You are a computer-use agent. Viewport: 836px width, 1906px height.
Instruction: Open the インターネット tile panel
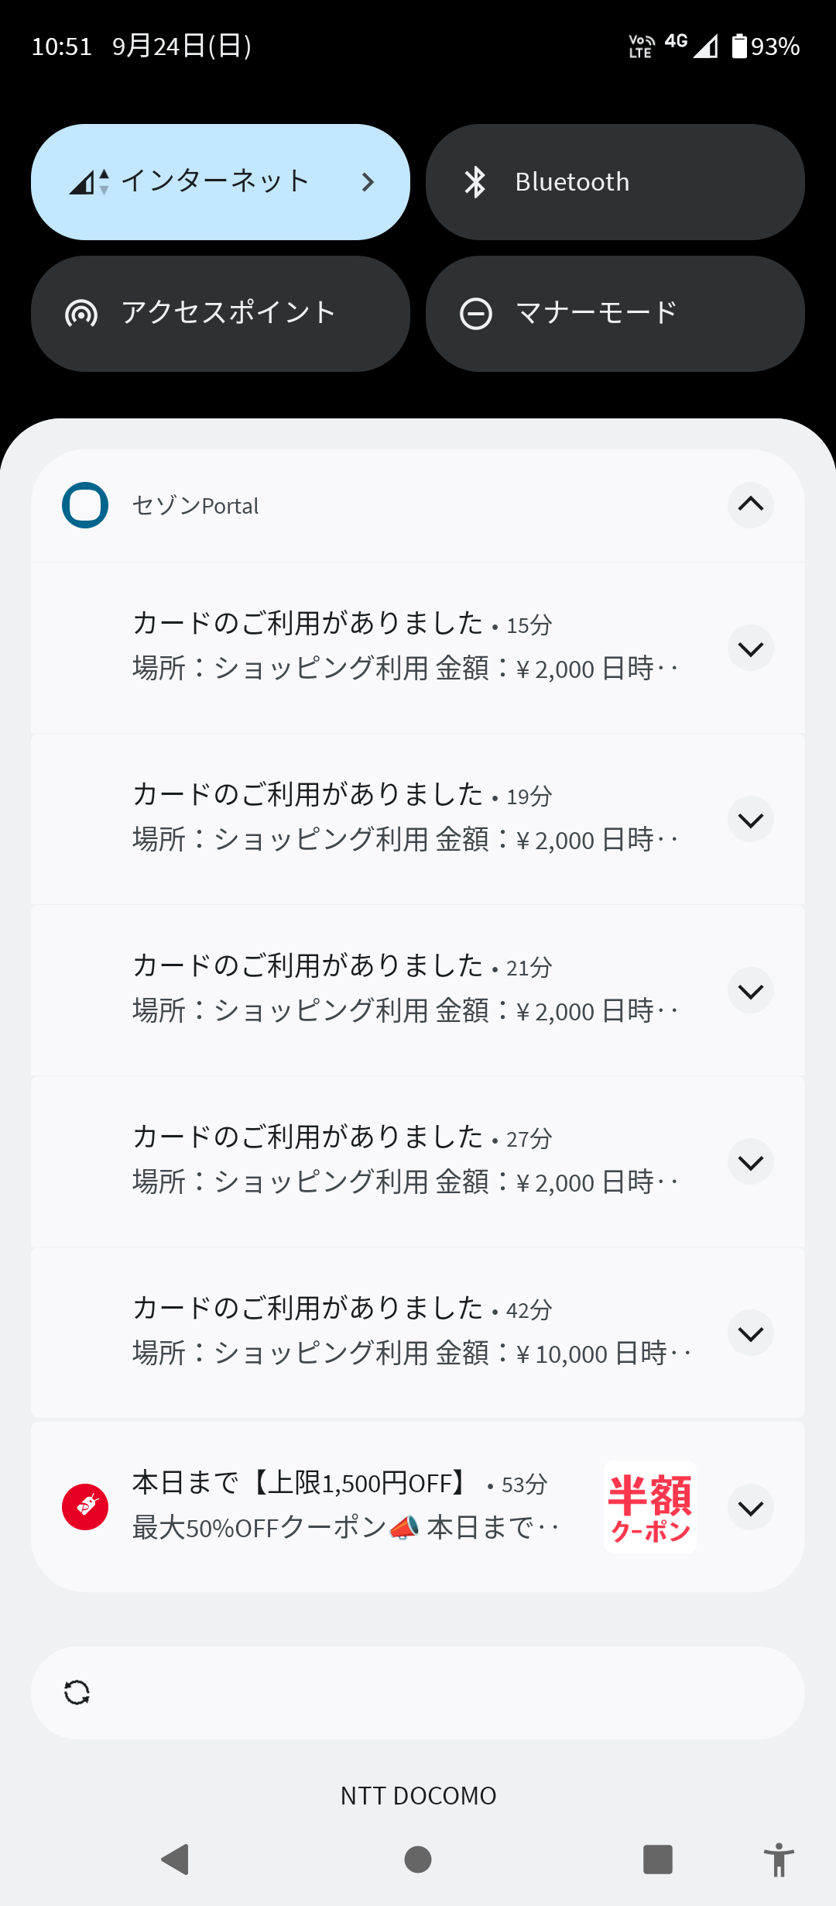point(220,182)
